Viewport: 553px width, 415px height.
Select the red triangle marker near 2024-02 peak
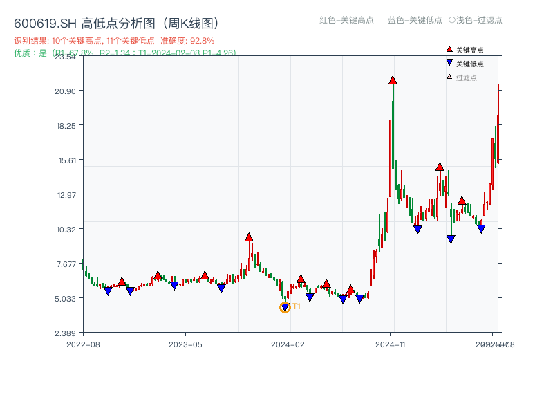tap(300, 278)
